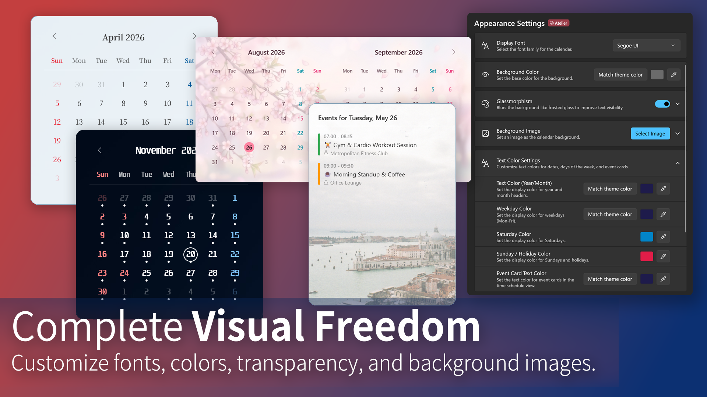Select September 3 in the September 2026 calendar
The height and width of the screenshot is (397, 707).
[398, 89]
